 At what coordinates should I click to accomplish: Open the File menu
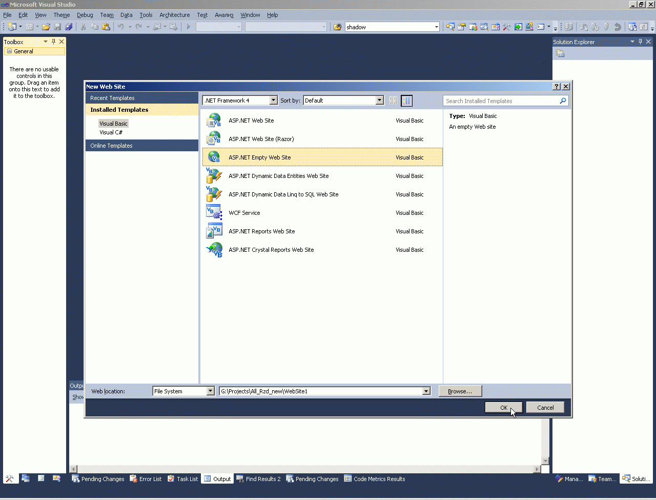7,15
